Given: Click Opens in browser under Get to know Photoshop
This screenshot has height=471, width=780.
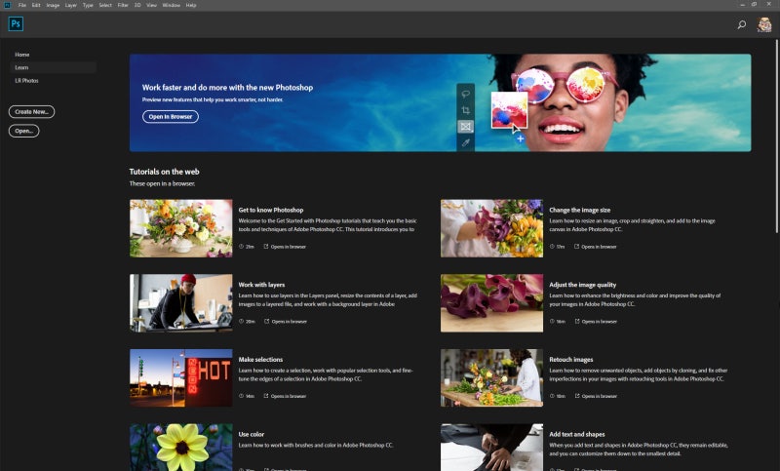Looking at the screenshot, I should click(x=285, y=247).
